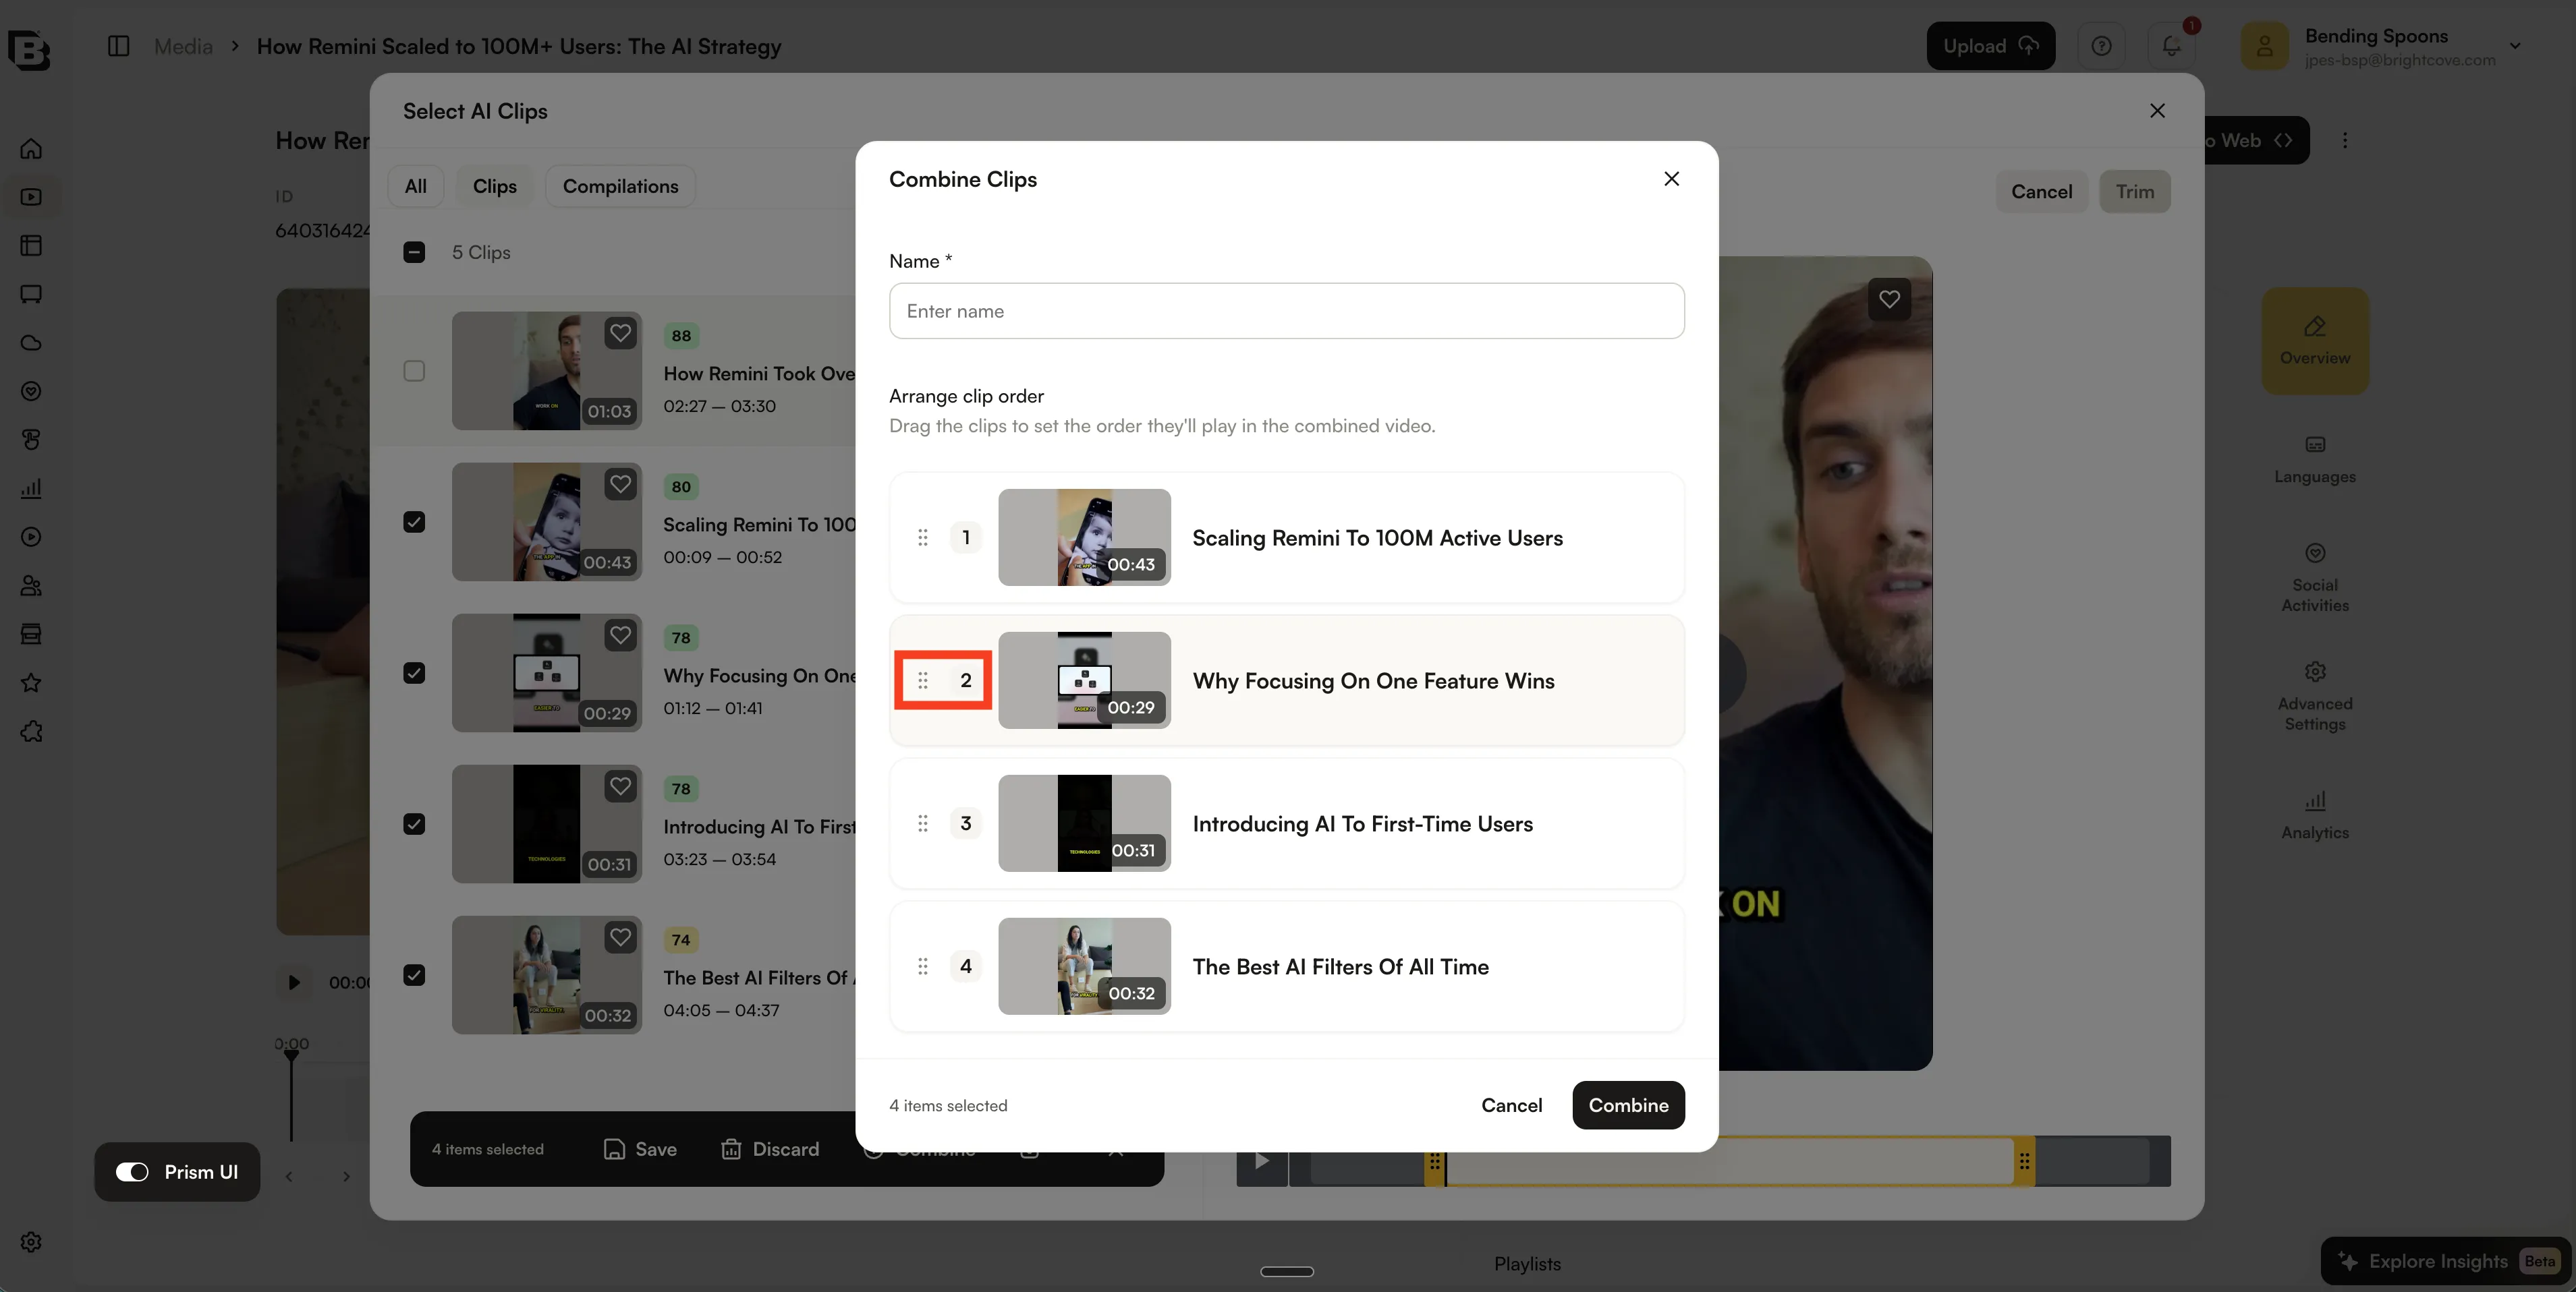Favorite the How Remini Took Over clip heart
Screen dimensions: 2576x1292
coord(621,332)
